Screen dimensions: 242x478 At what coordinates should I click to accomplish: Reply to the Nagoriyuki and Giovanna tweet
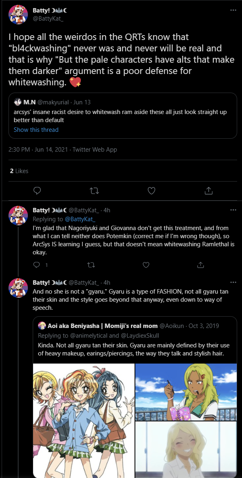pos(36,265)
